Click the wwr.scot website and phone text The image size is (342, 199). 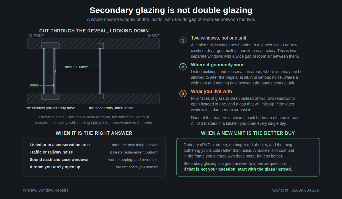pyautogui.click(x=296, y=190)
